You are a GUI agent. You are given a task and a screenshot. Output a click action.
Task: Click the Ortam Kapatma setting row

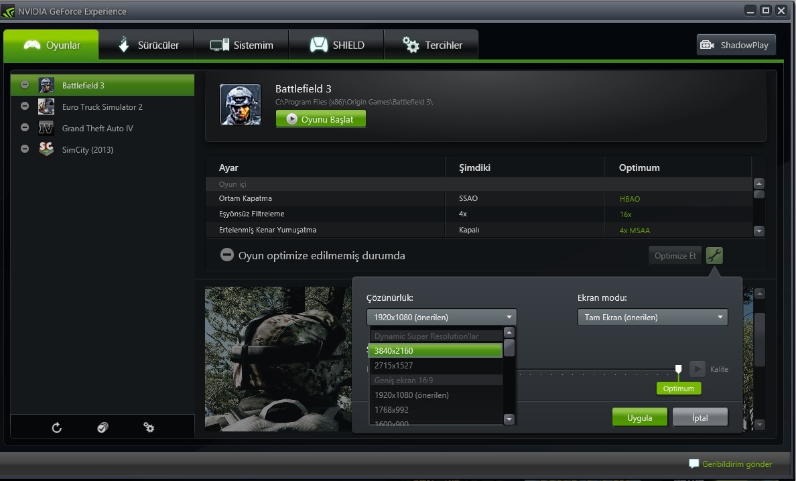(x=478, y=198)
